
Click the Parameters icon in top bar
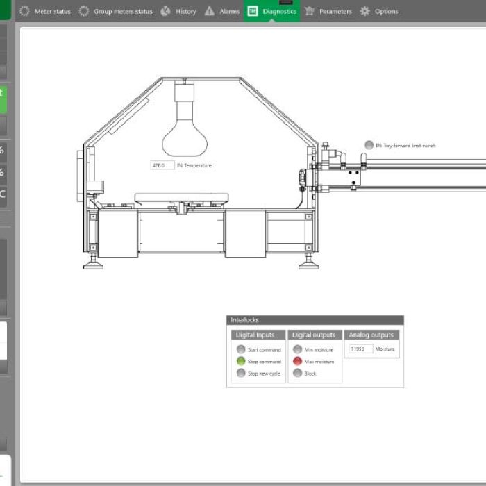coord(310,11)
